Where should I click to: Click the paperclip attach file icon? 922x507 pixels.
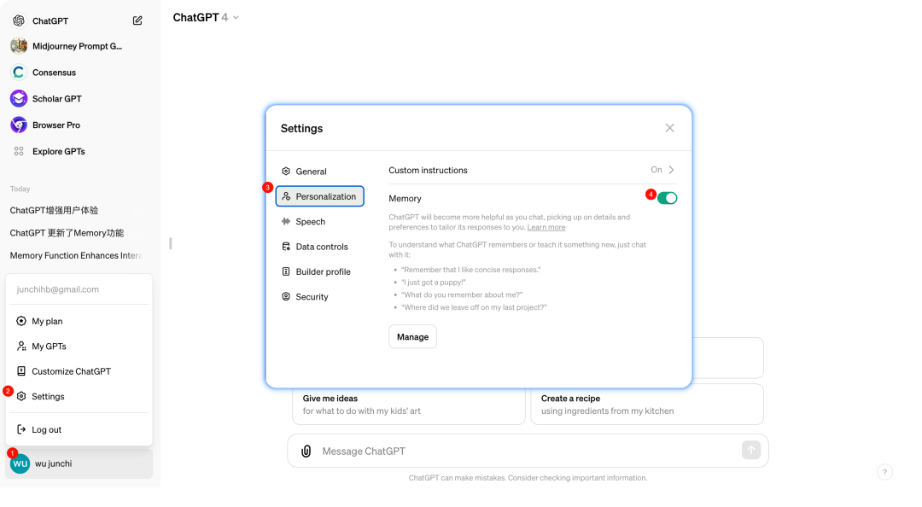306,451
